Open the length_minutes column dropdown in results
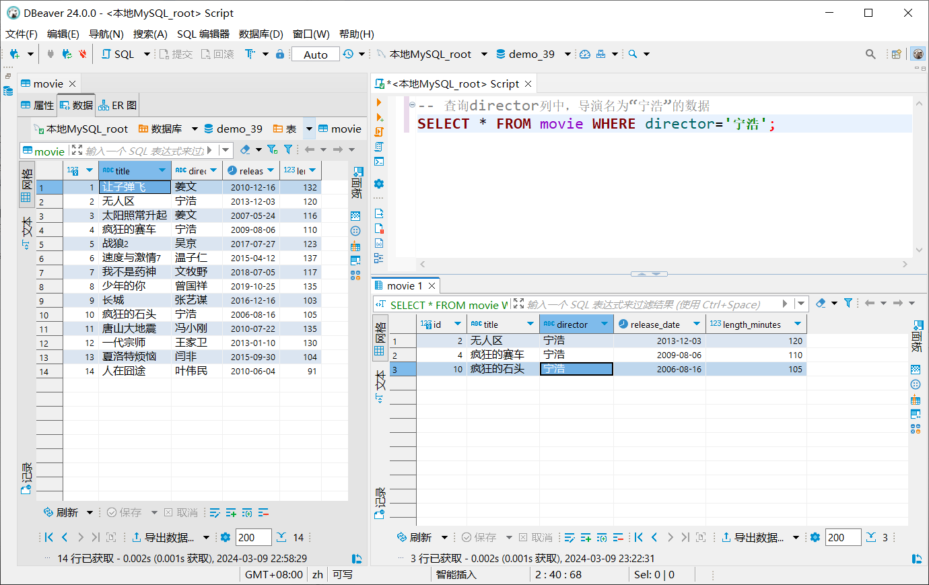Viewport: 929px width, 585px height. coord(798,324)
